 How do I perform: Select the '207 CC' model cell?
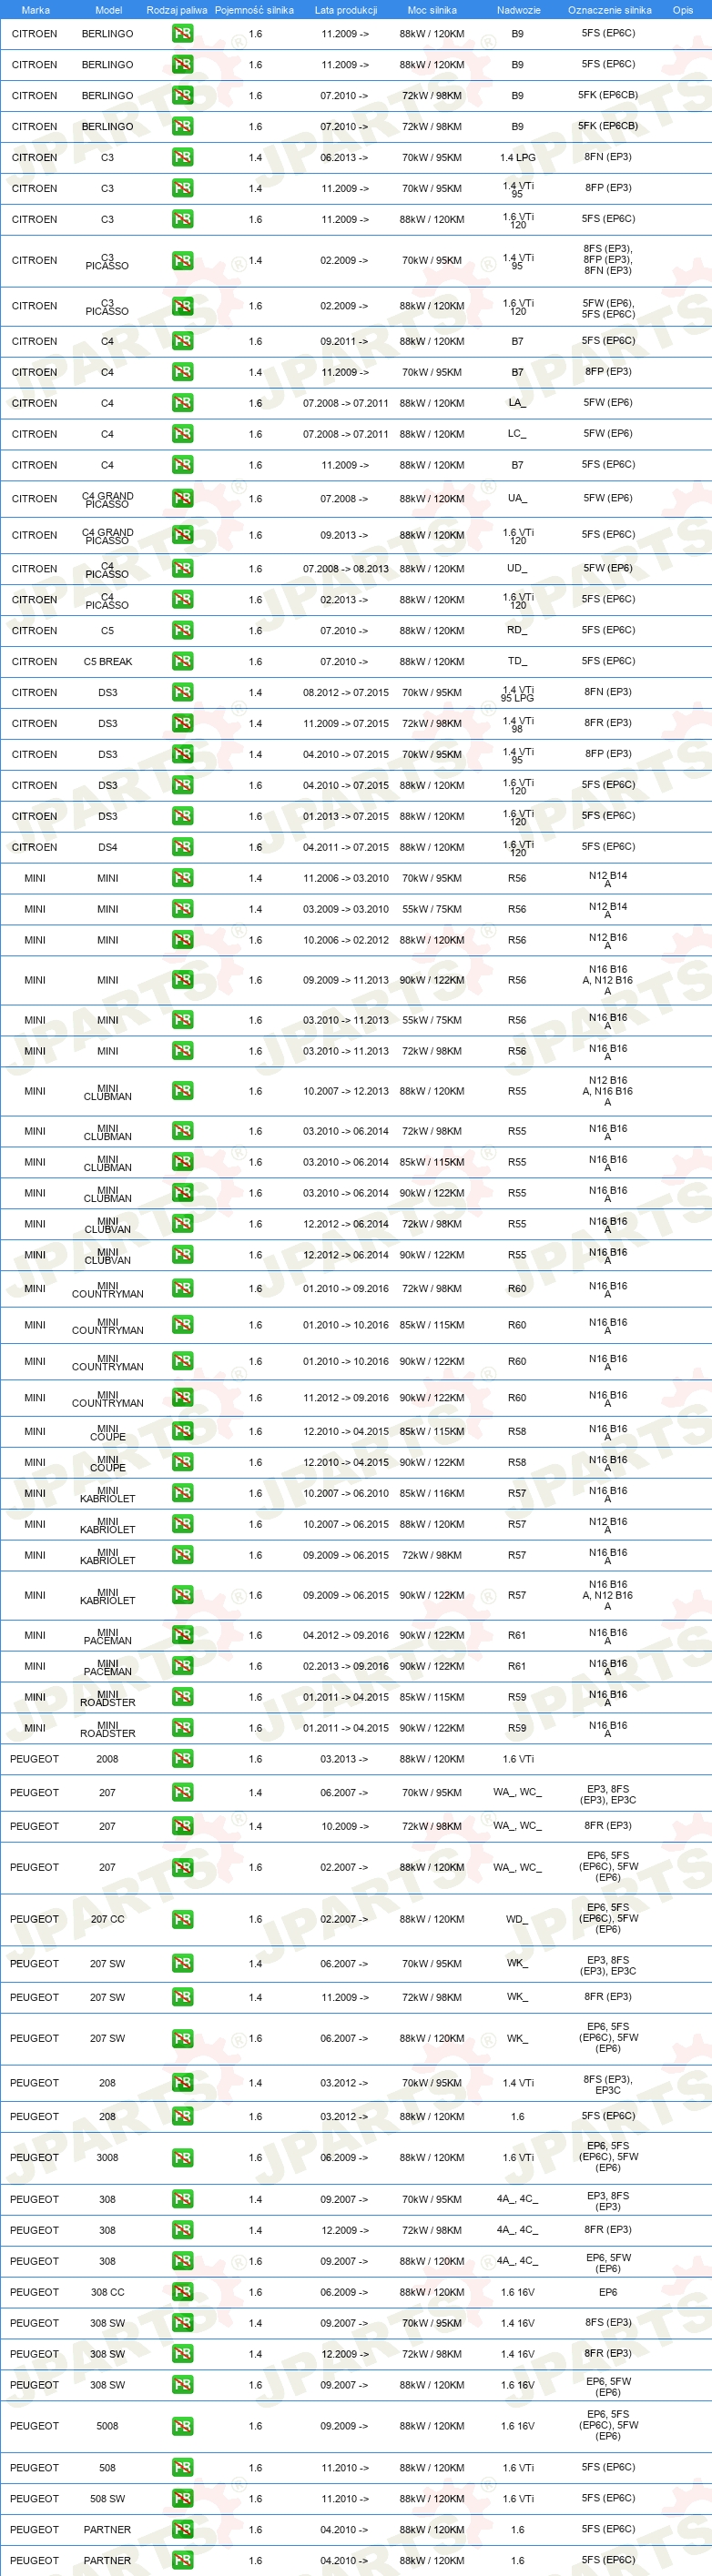[108, 1919]
